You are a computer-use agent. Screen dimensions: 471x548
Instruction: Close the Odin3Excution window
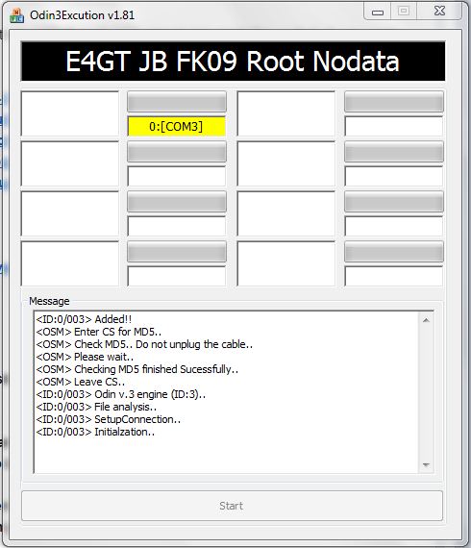point(440,12)
